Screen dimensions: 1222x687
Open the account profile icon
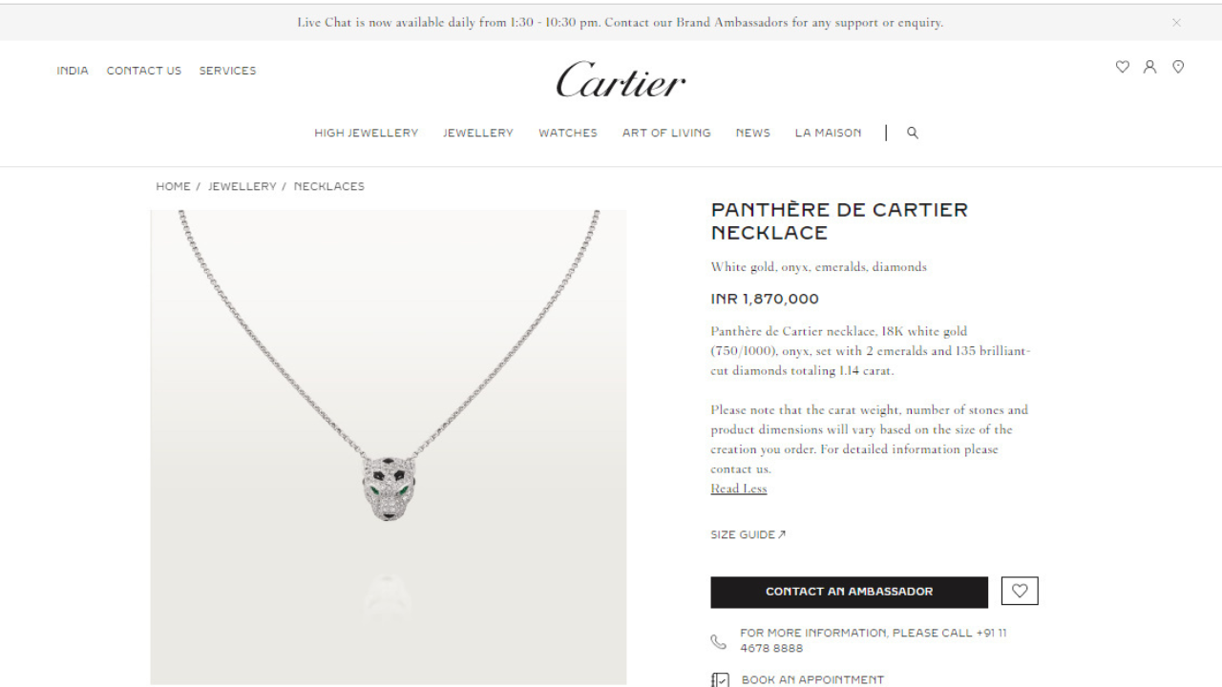coord(1149,67)
